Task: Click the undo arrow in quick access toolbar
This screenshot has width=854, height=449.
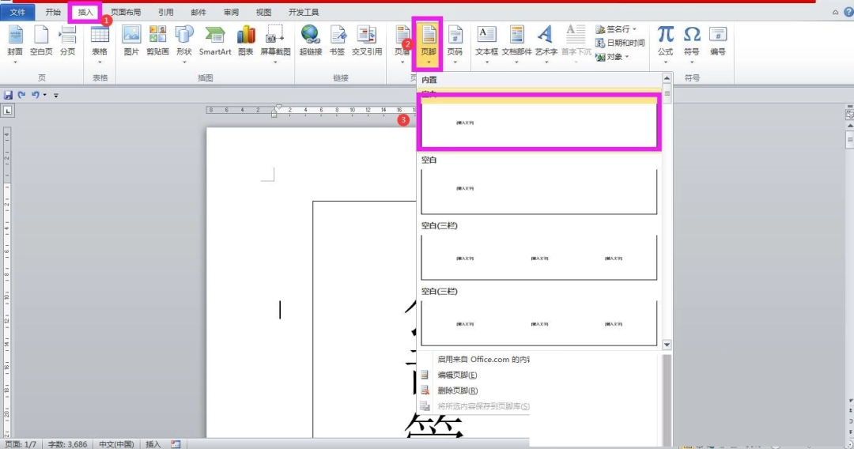Action: point(35,95)
